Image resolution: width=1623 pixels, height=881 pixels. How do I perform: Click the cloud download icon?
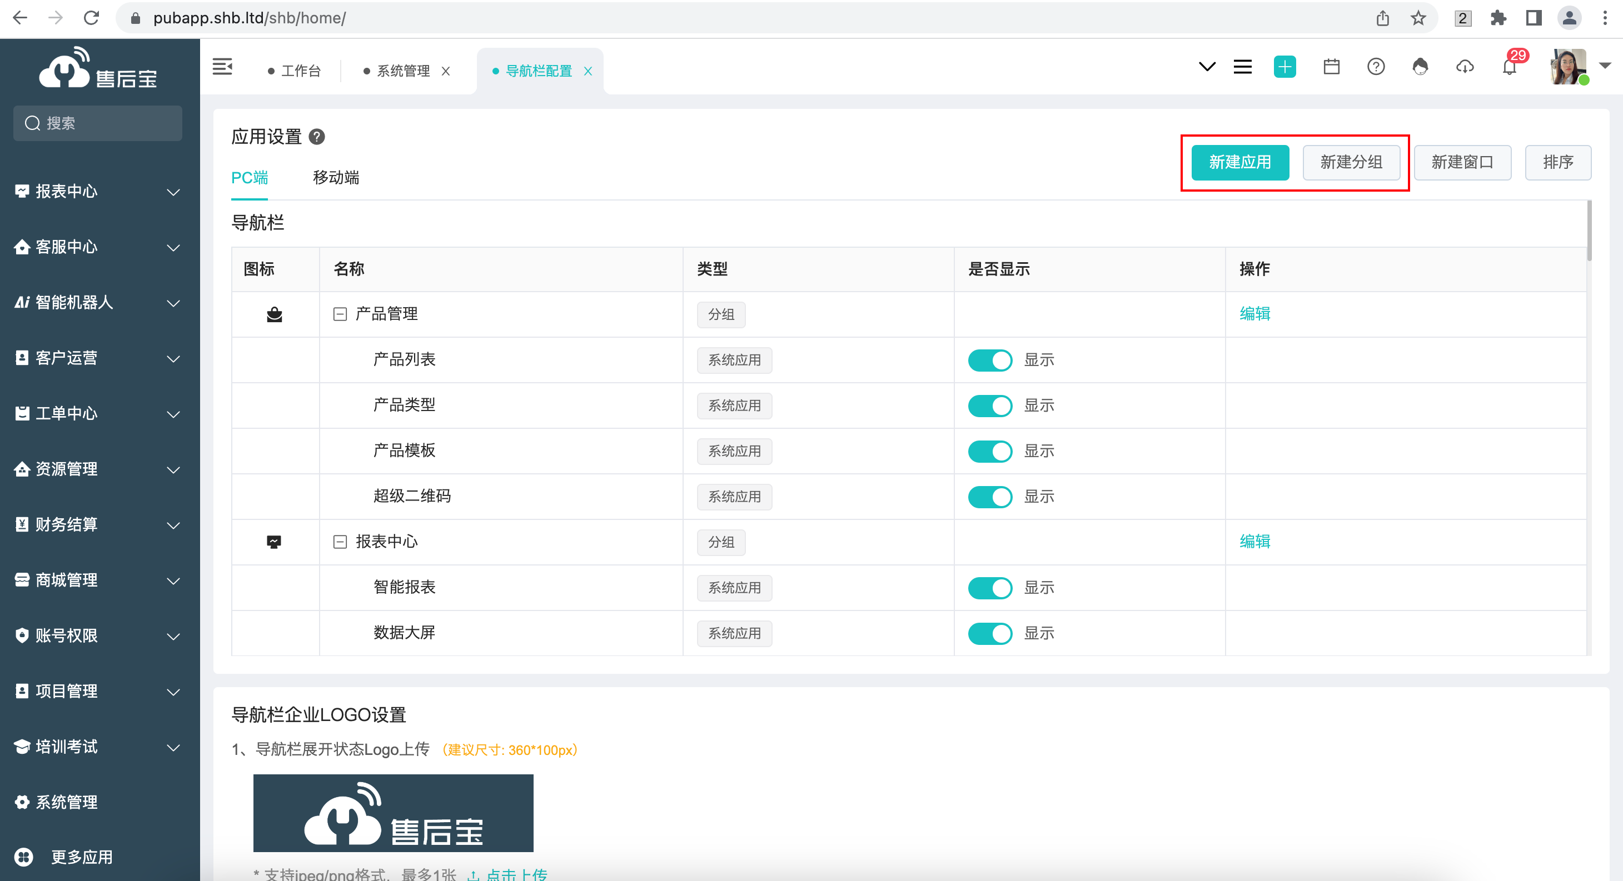[1464, 67]
